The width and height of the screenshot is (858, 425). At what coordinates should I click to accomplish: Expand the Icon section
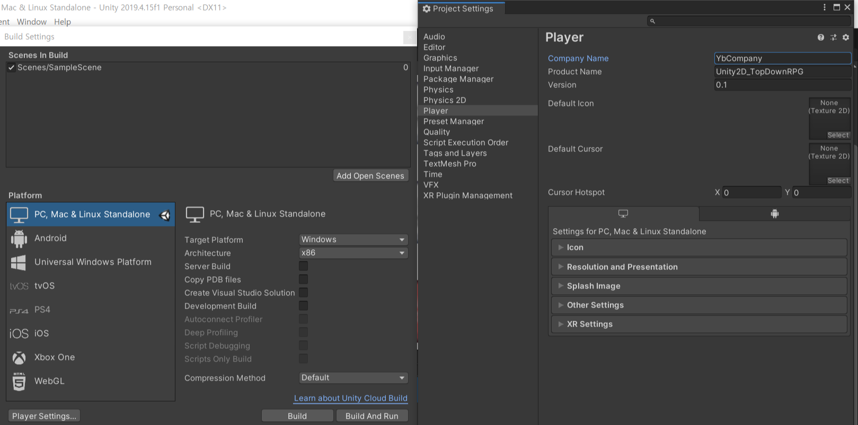point(699,248)
